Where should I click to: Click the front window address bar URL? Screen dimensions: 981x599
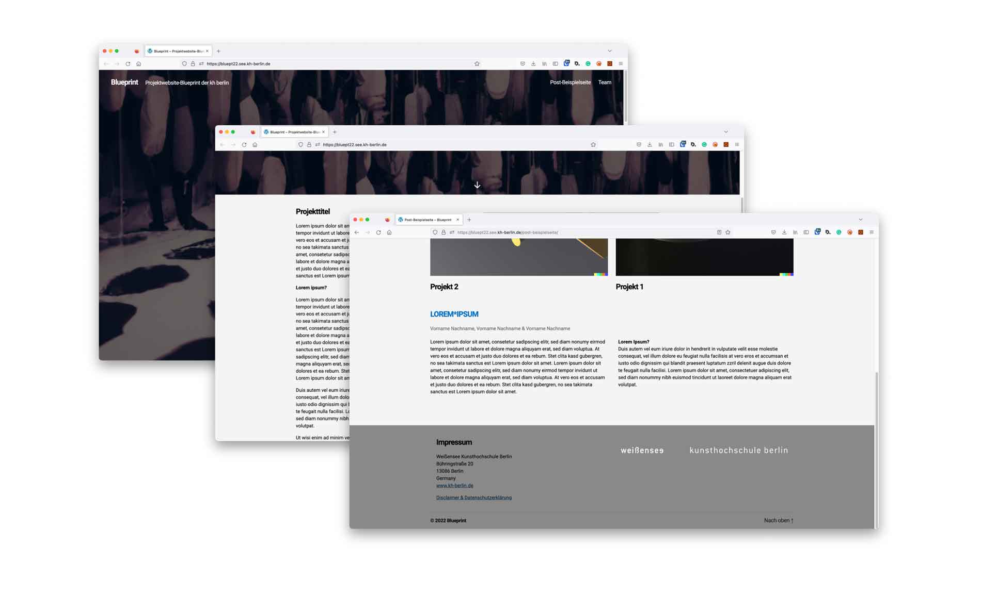click(x=508, y=232)
